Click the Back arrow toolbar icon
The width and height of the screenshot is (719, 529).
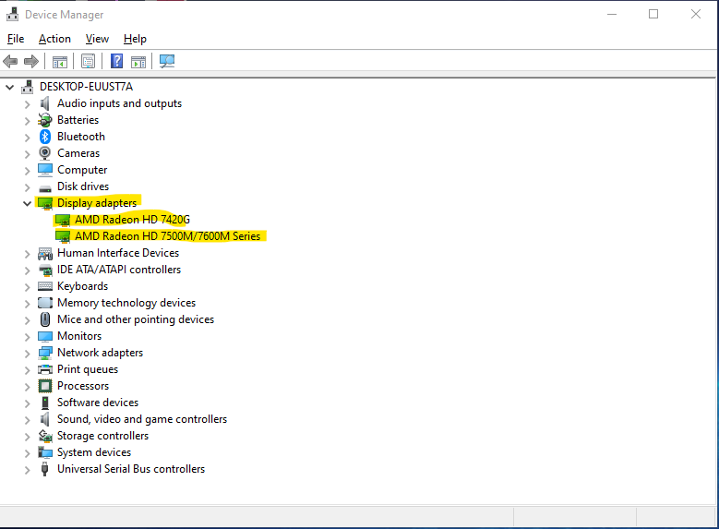(10, 61)
